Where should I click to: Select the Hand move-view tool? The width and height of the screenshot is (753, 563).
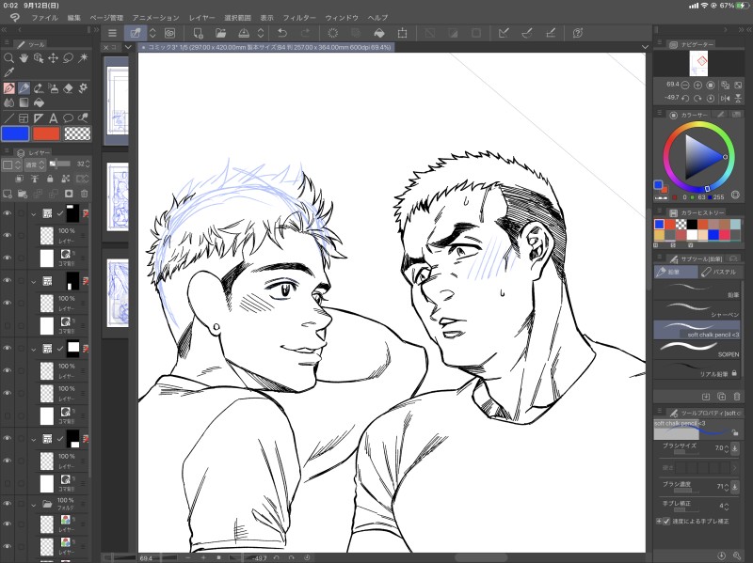pyautogui.click(x=24, y=58)
